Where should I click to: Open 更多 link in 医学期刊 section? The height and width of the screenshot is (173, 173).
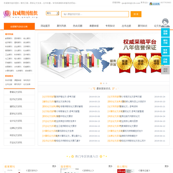pos(111,166)
